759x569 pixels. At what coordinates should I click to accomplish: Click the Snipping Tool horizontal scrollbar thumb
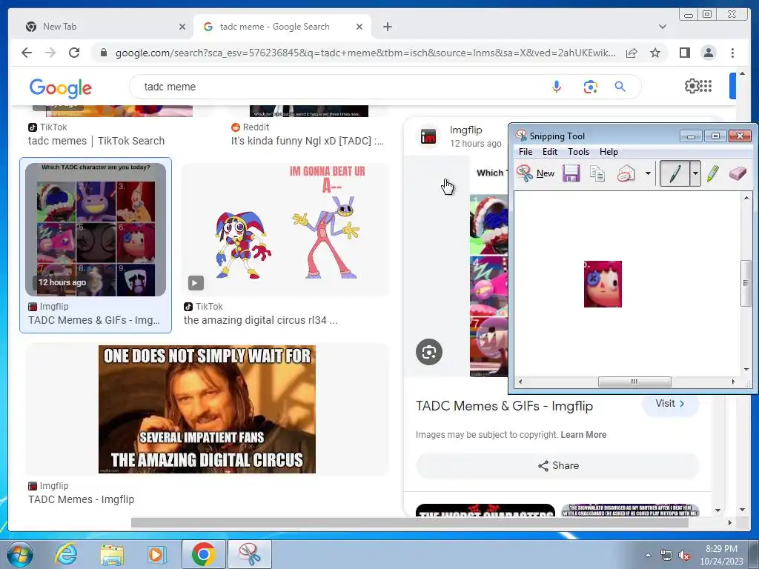click(x=634, y=382)
